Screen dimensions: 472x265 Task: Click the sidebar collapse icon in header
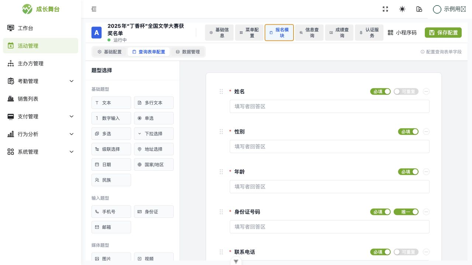click(x=94, y=9)
